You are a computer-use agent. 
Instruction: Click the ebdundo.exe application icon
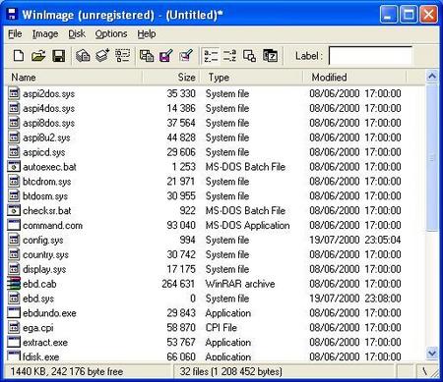coord(14,313)
